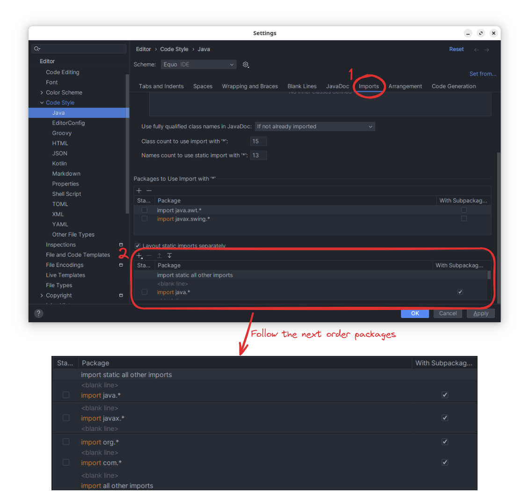This screenshot has width=529, height=495.
Task: Toggle static checkbox for import java.* in dialog
Action: (145, 292)
